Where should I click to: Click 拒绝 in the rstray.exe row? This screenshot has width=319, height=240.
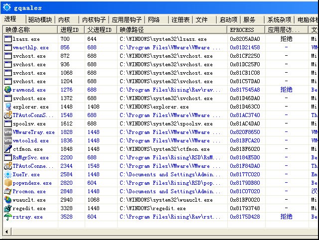click(286, 217)
